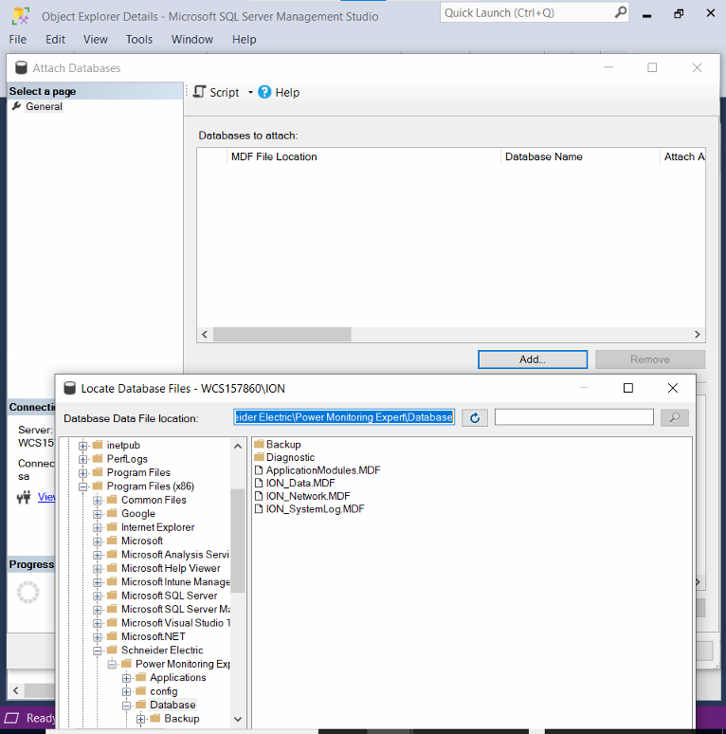
Task: Select ApplicationModules.MDF file name
Action: (323, 470)
